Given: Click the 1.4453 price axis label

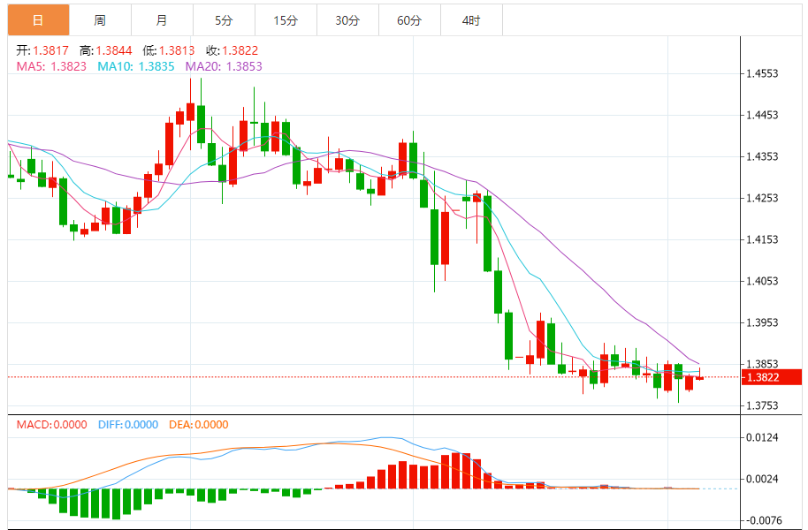Looking at the screenshot, I should click(762, 115).
